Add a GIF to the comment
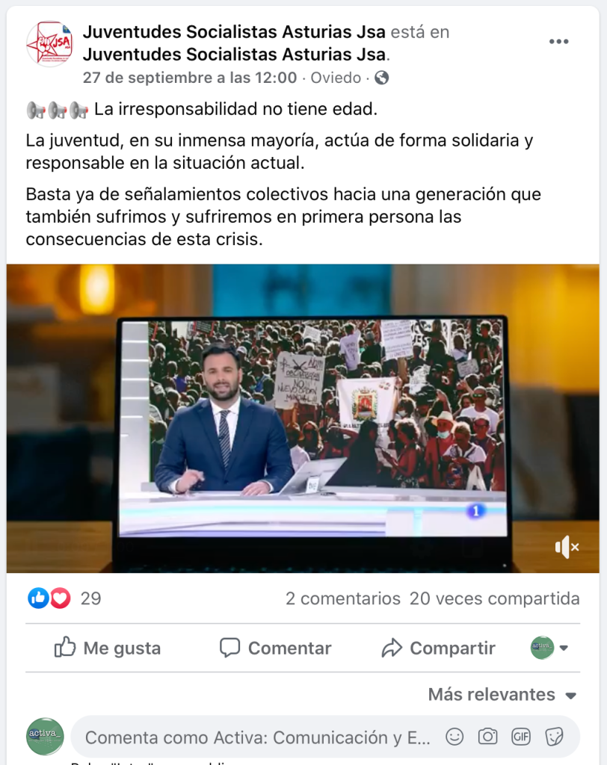Image resolution: width=607 pixels, height=765 pixels. pyautogui.click(x=520, y=737)
